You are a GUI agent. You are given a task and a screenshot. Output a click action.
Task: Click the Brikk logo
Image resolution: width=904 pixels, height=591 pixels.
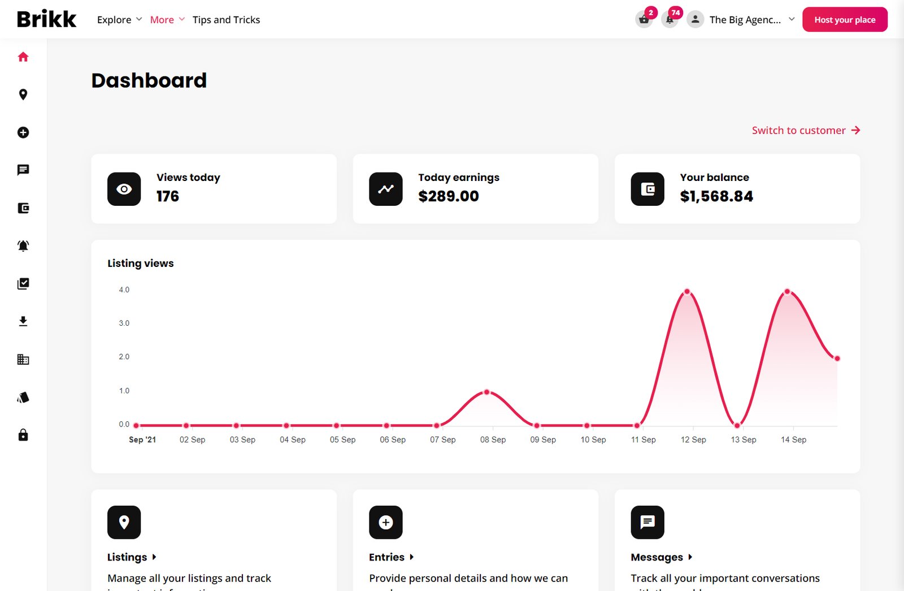(46, 19)
